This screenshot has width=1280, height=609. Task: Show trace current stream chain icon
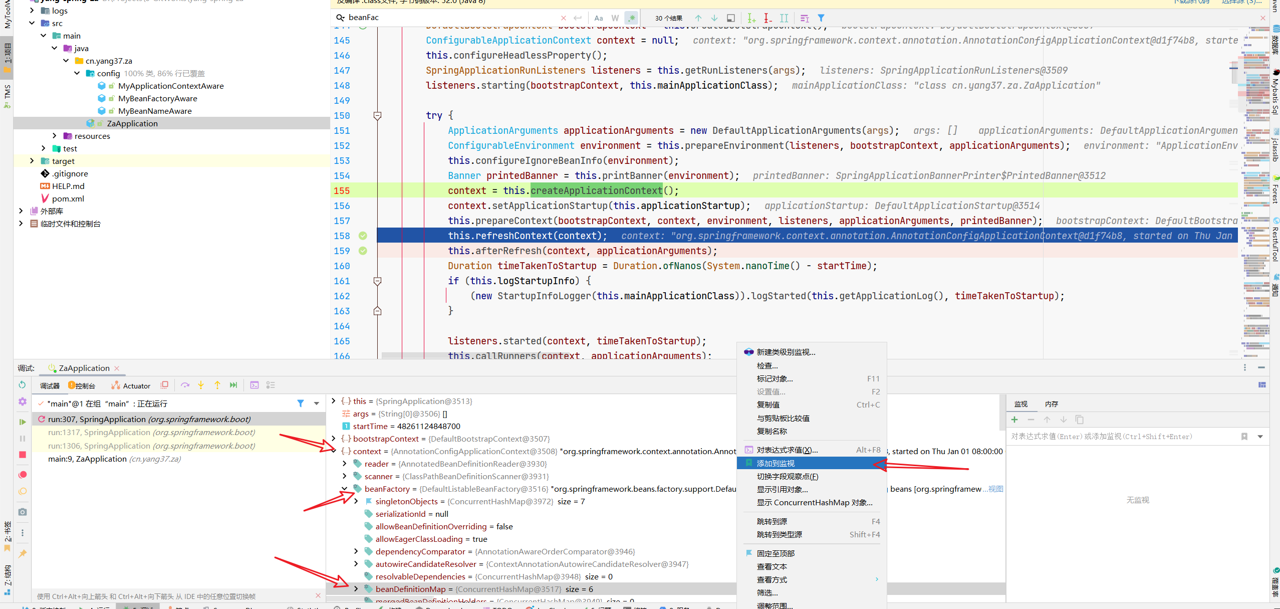click(x=271, y=385)
